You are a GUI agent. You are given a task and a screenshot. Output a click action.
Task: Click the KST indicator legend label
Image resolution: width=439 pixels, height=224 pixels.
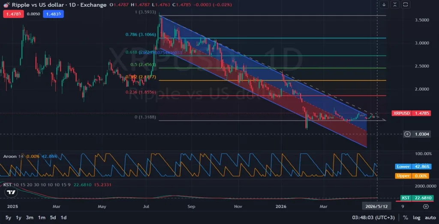[7, 185]
